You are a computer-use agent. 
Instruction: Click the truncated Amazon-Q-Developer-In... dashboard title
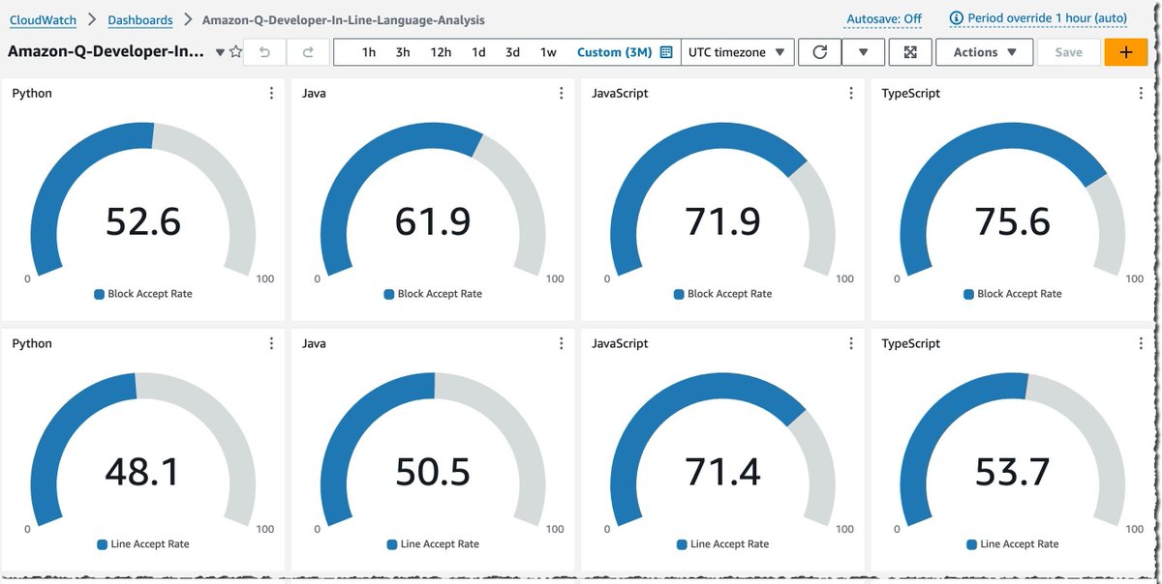(107, 52)
